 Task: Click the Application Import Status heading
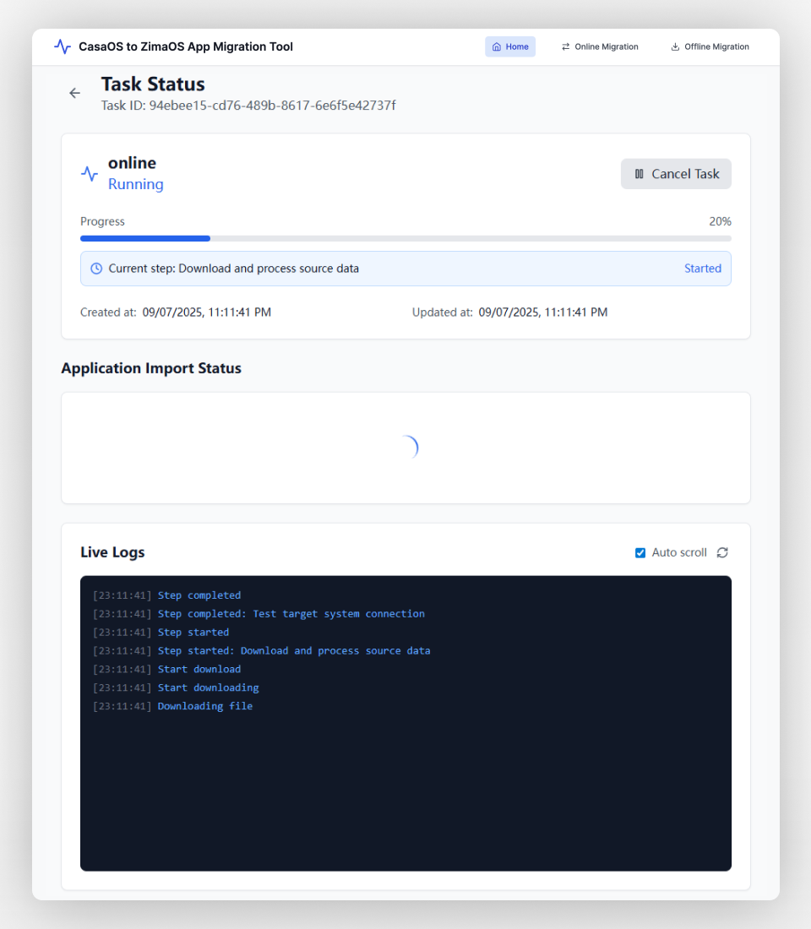tap(151, 368)
